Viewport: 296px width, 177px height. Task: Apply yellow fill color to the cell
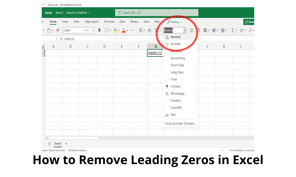coord(115,30)
